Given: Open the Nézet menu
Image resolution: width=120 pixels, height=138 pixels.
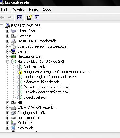Looking at the screenshot, I should click(34, 9).
